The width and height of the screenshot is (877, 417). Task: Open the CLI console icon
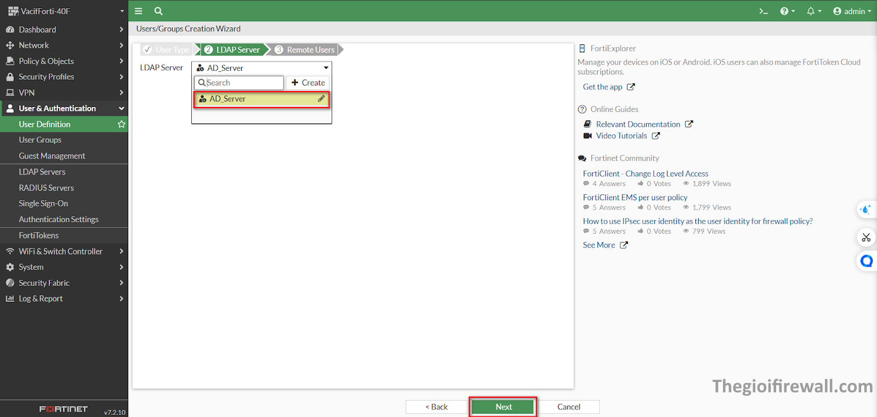pyautogui.click(x=763, y=11)
